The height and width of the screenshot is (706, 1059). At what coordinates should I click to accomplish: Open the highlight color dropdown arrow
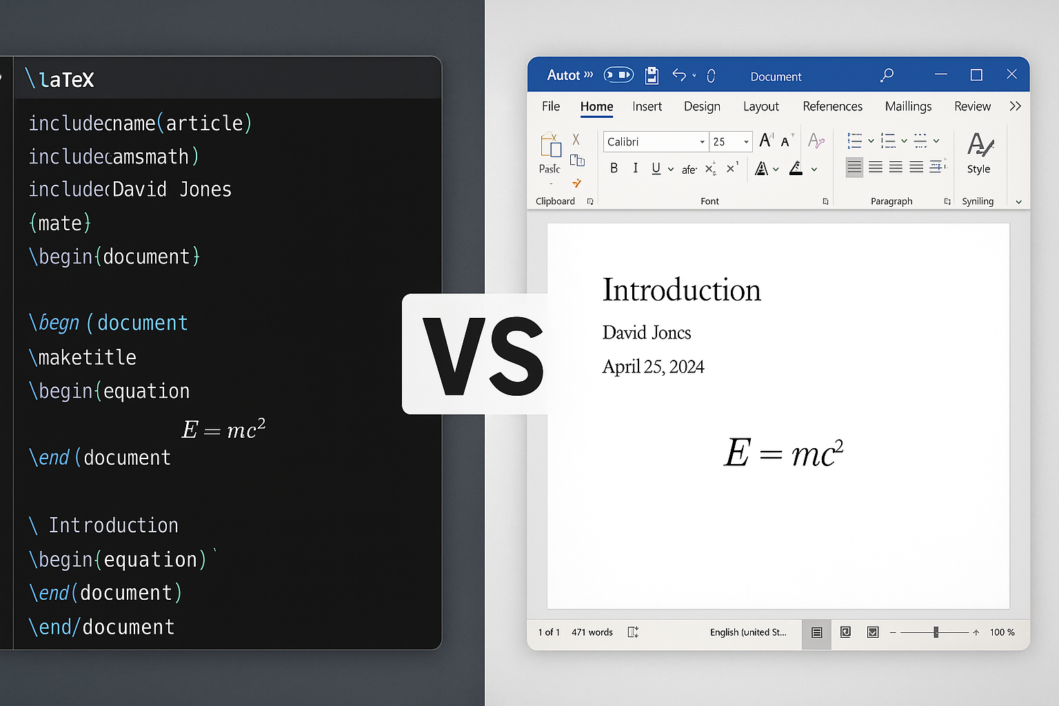(x=814, y=169)
